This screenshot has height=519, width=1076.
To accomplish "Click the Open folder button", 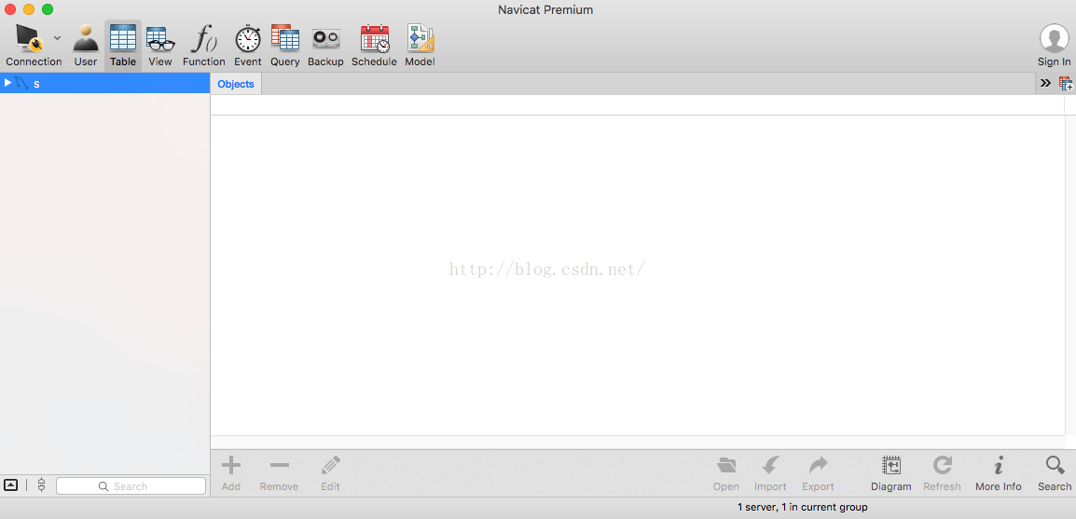I will (726, 473).
